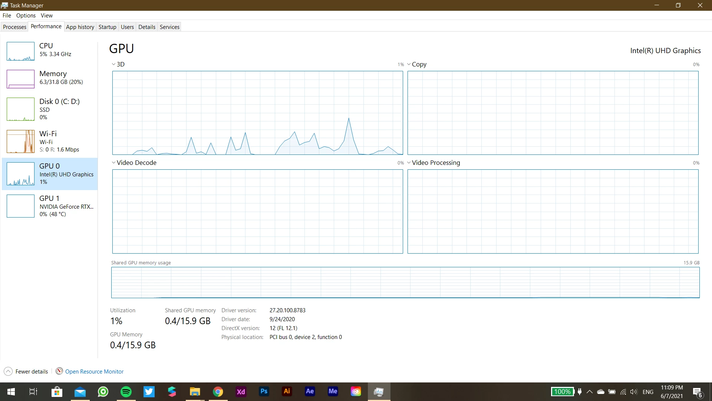Screen dimensions: 712x401
Task: Open the Copy engine dropdown
Action: [417, 64]
